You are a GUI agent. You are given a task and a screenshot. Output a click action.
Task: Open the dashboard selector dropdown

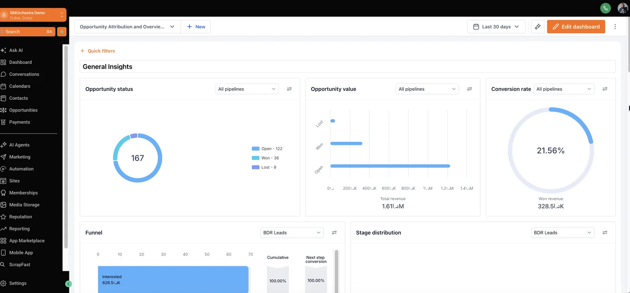128,27
